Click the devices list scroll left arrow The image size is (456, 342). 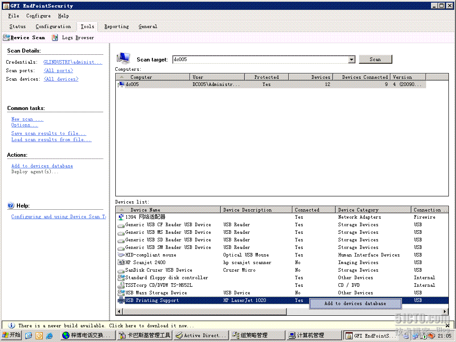click(119, 311)
